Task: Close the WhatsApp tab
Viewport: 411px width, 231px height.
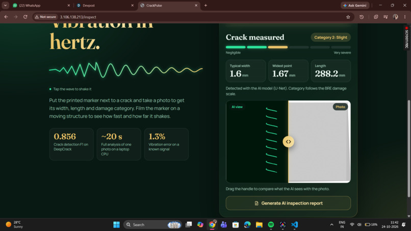Action: coord(69,5)
